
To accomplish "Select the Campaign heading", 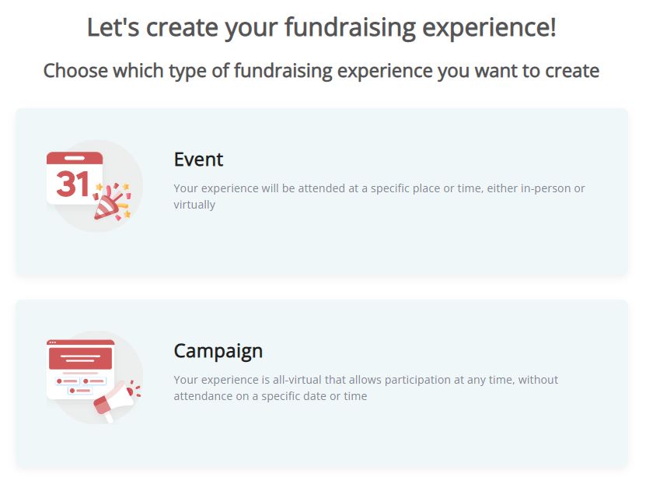I will click(218, 352).
